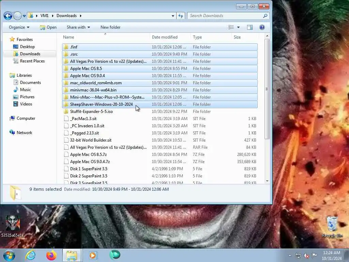Viewport: 349px width, 262px height.
Task: Select Disk 2 SuperPaint 3.5 file
Action: (160, 176)
